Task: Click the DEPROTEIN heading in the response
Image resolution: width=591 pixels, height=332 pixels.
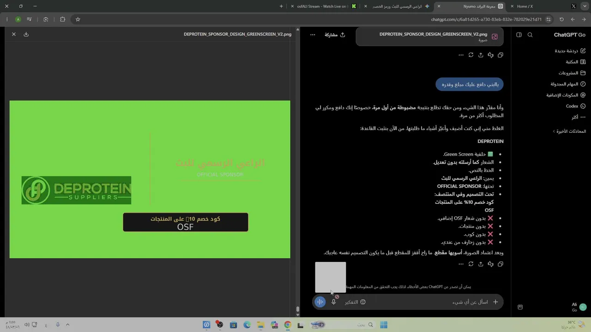Action: (x=490, y=141)
